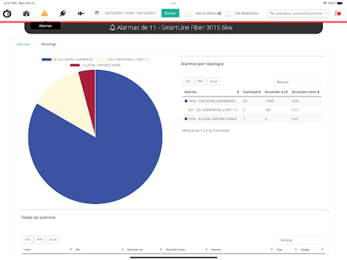Screen dimensions: 347x260
Task: Sort typology table by Cantidad column
Action: click(252, 92)
